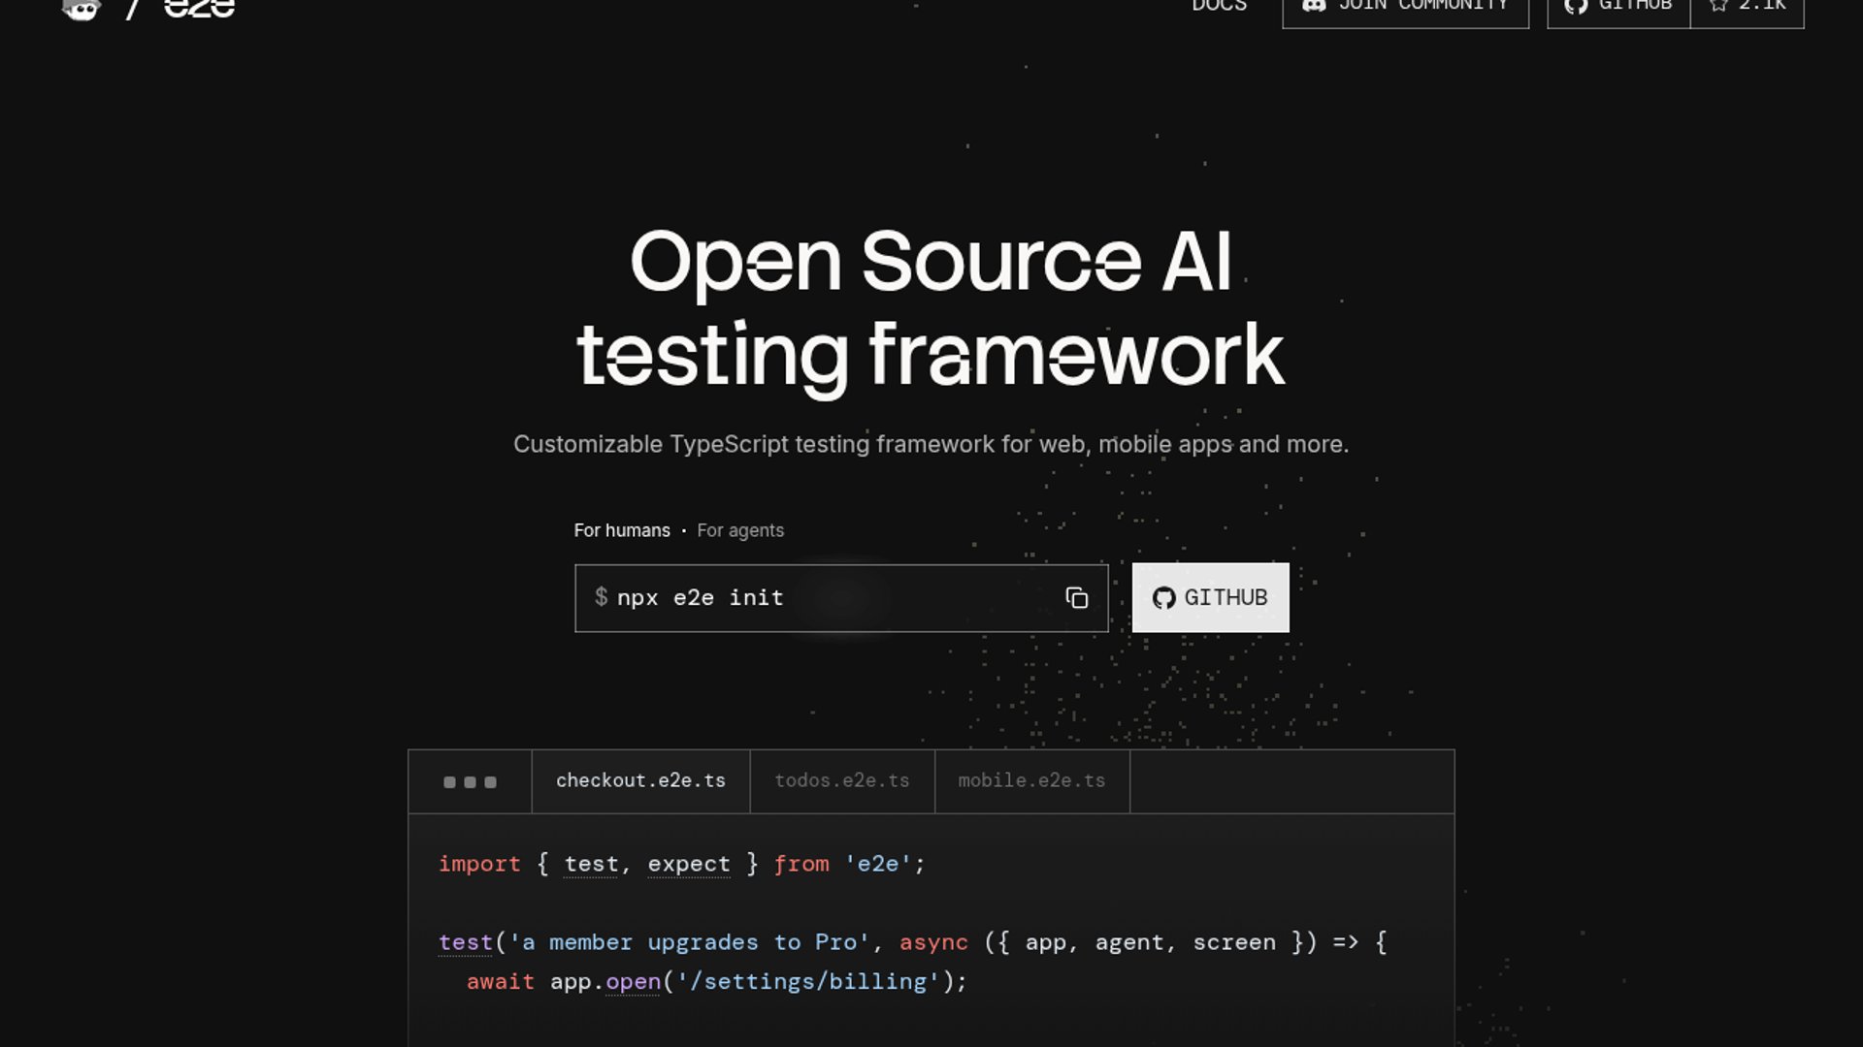Select the checkout.e2e.ts tab
Screen dimensions: 1863x1047
pyautogui.click(x=640, y=781)
